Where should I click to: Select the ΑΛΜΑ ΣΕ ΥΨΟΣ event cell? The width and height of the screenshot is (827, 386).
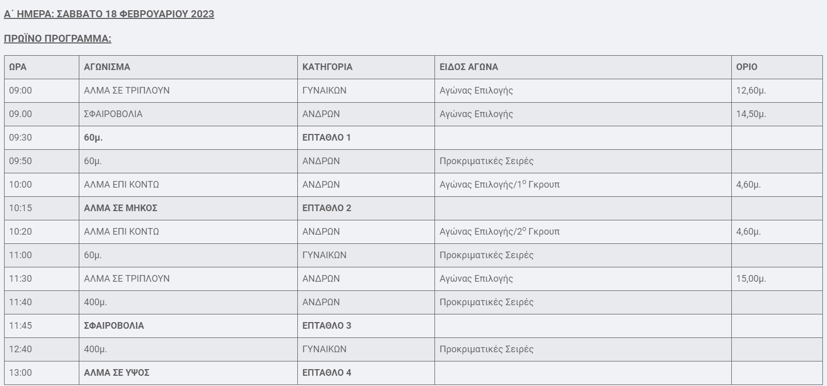pyautogui.click(x=116, y=373)
